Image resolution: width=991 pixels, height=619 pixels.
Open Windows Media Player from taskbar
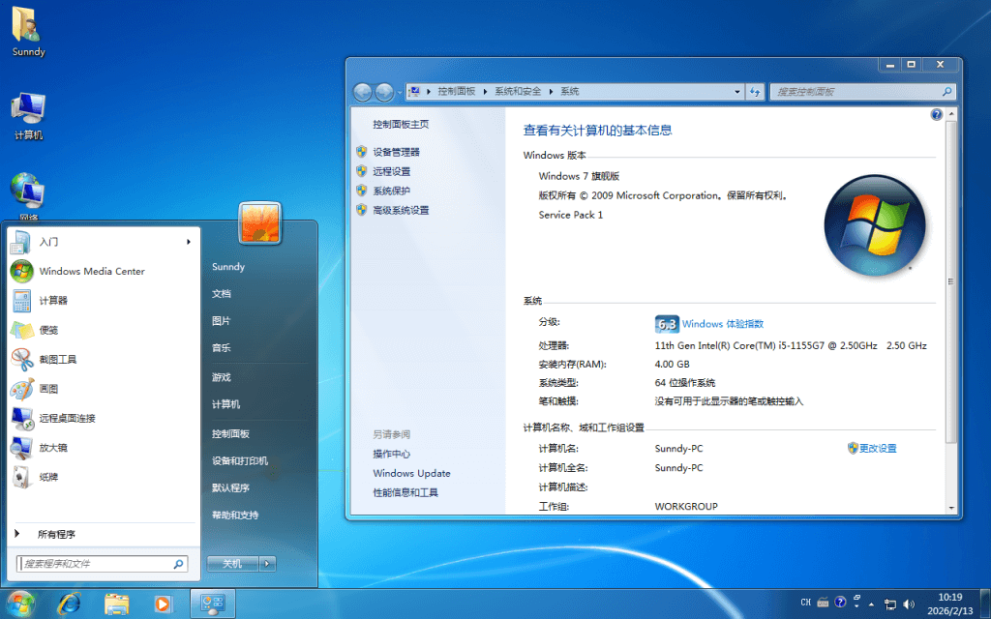(x=163, y=604)
